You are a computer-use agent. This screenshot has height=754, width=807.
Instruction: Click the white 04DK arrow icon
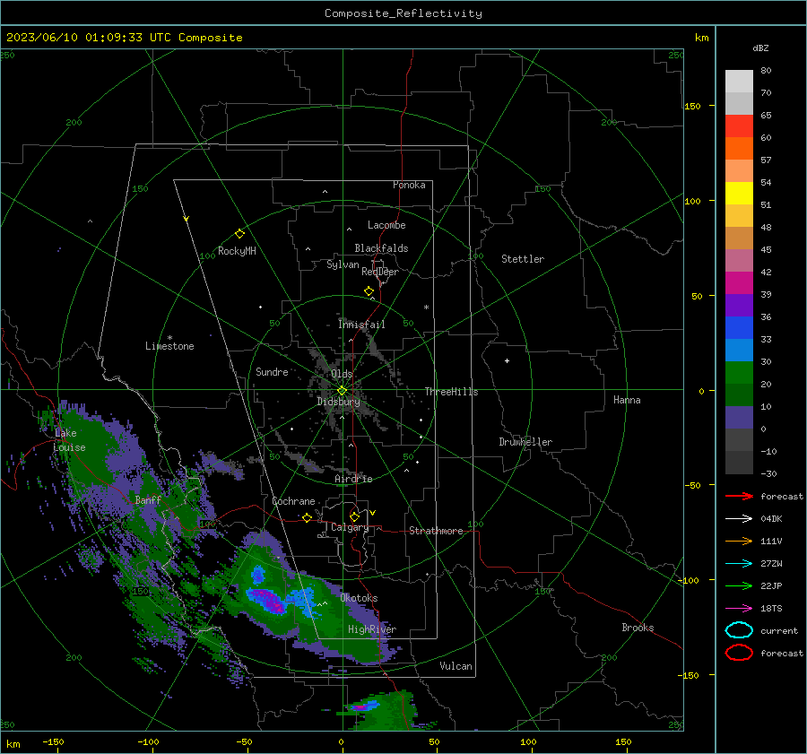click(x=739, y=518)
